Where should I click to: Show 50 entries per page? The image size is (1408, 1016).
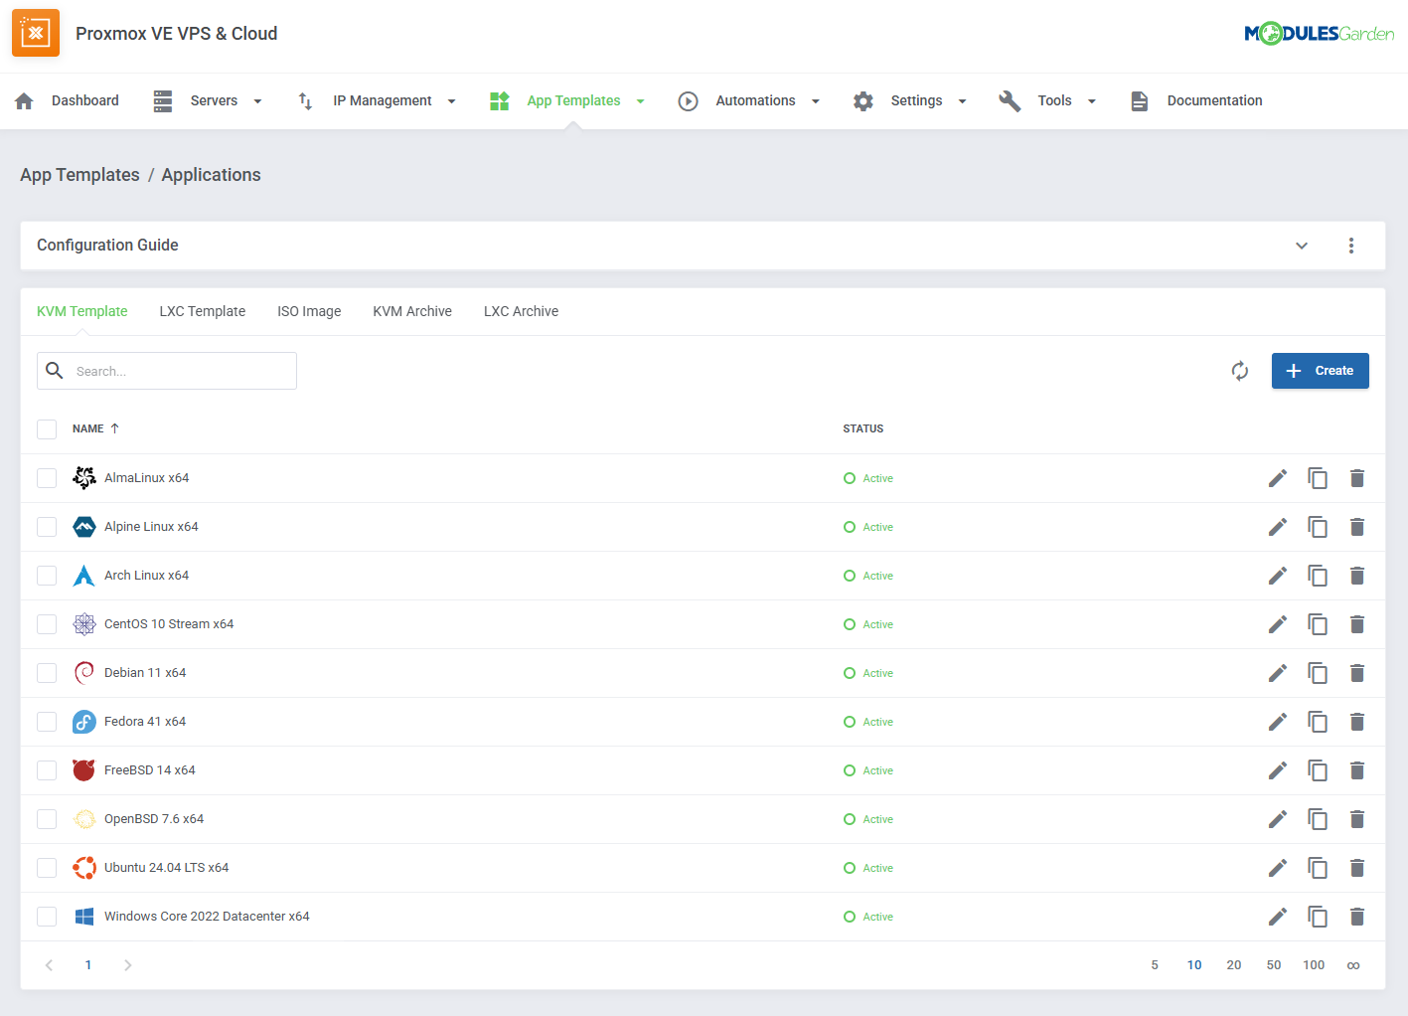click(x=1274, y=965)
